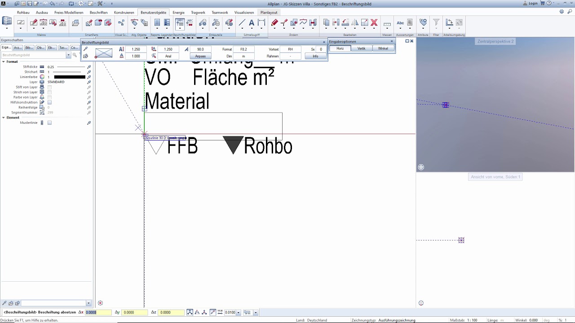Open the Rohbau ribbon tab
The width and height of the screenshot is (575, 323).
(x=23, y=13)
